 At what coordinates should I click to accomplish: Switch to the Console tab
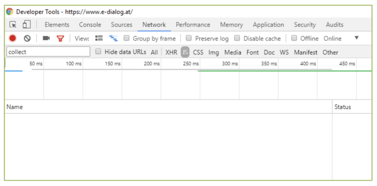[90, 25]
